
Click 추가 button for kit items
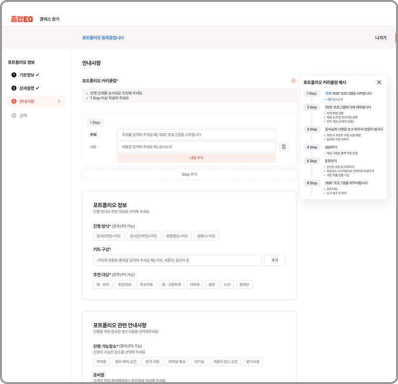click(275, 260)
